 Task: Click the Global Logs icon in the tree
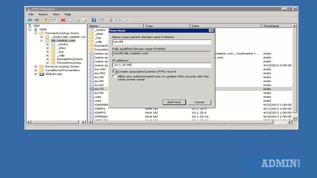[x=42, y=74]
